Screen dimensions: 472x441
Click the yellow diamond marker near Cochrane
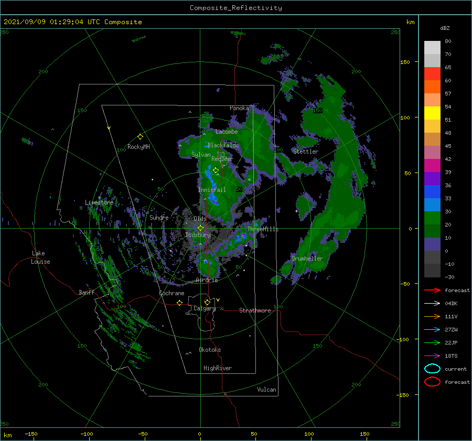pos(179,303)
